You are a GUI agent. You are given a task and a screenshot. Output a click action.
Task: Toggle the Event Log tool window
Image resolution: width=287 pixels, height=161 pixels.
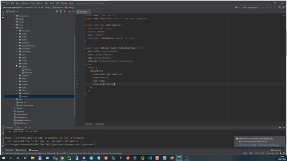pyautogui.click(x=276, y=150)
